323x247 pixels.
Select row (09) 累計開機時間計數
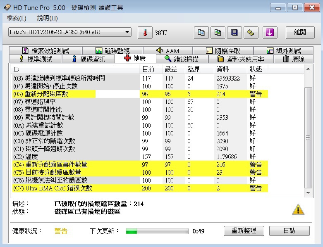tap(140, 117)
